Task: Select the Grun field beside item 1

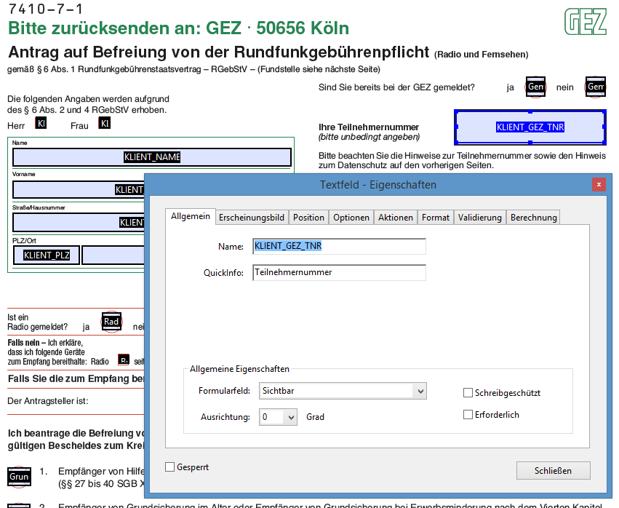Action: pyautogui.click(x=19, y=477)
